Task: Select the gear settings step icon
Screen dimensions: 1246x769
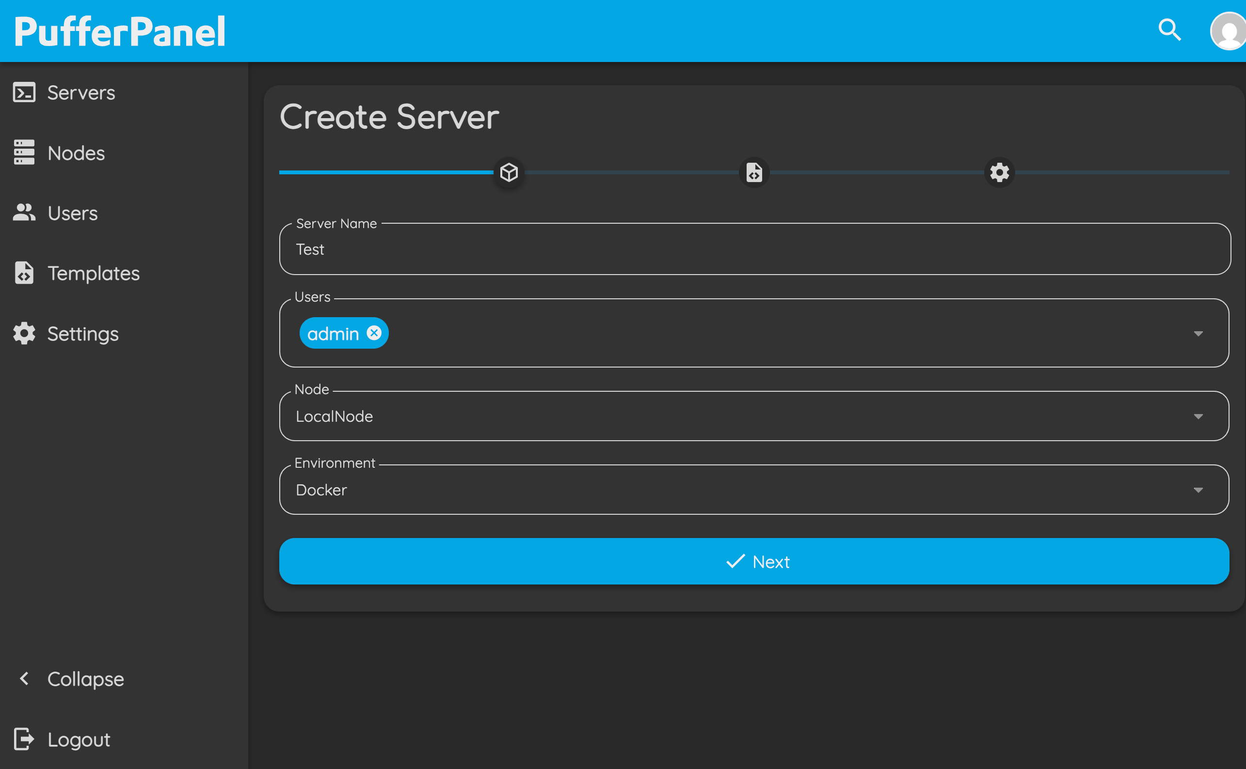Action: pyautogui.click(x=1000, y=172)
